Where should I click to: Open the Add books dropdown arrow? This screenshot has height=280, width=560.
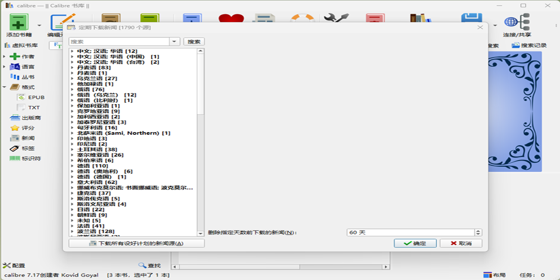pos(39,26)
